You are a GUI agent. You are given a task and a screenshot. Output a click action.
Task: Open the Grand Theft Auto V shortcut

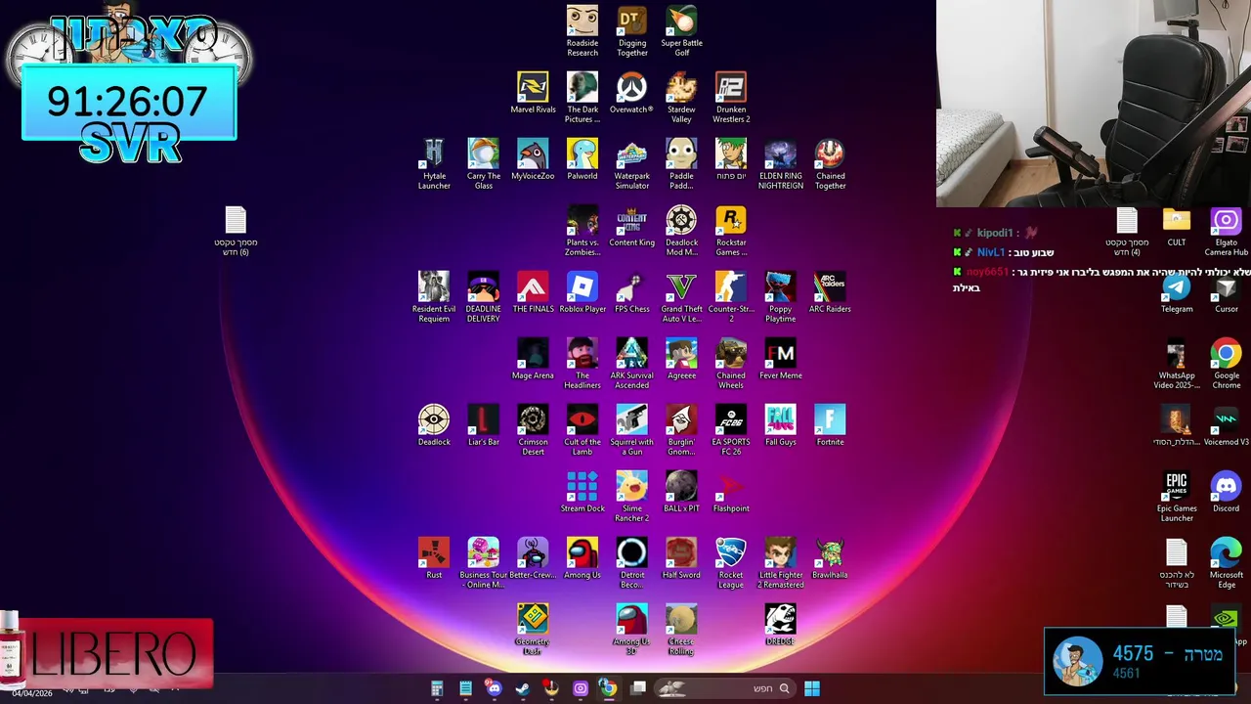681,297
